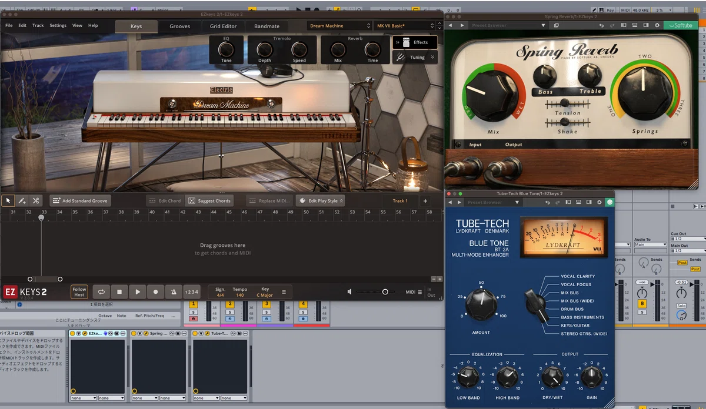
Task: Switch to the Bandmate tab
Action: [267, 26]
